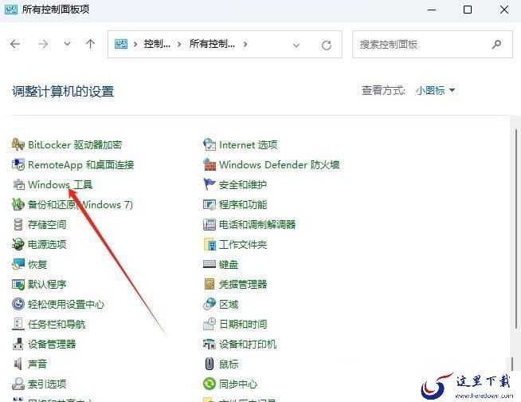Open the 任务栏和导航 link

[x=57, y=324]
